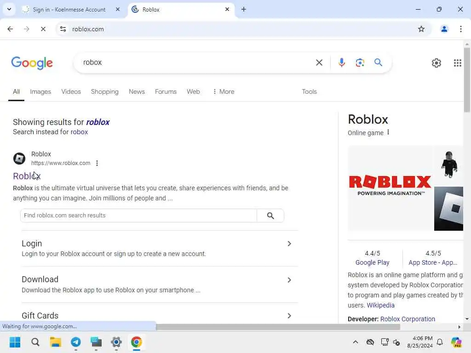
Task: Open the taskbar clock showing 4:06 PM
Action: point(420,342)
